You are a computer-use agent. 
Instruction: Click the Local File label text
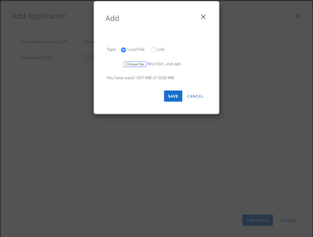[136, 50]
